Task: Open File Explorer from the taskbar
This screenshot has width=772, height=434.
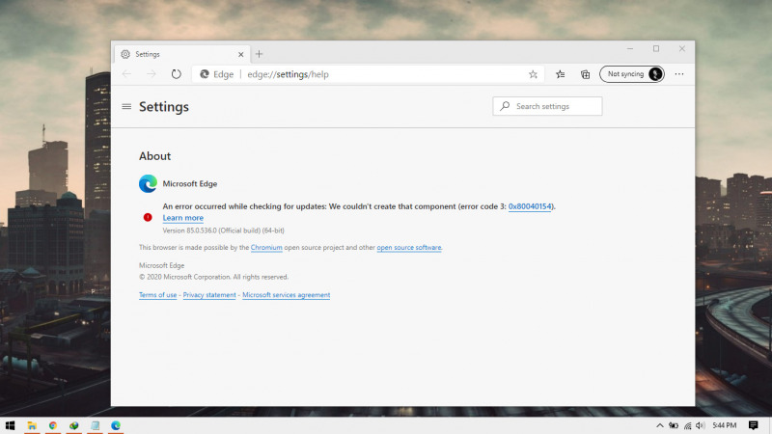Action: coord(32,425)
